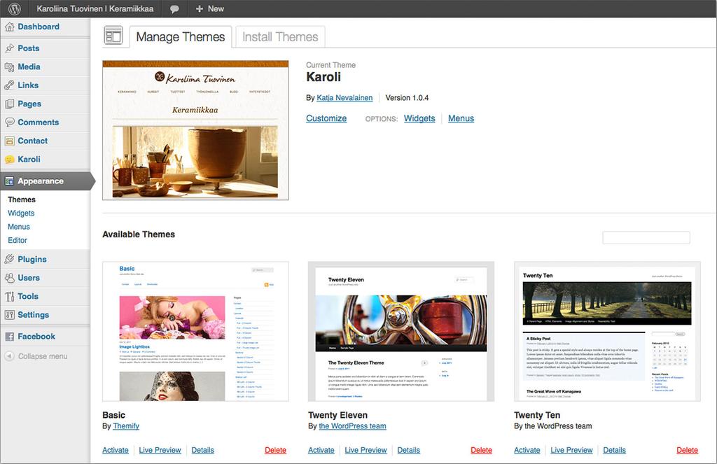Viewport: 717px width, 464px height.
Task: Open the Katja Nevalainen author link
Action: (x=344, y=98)
